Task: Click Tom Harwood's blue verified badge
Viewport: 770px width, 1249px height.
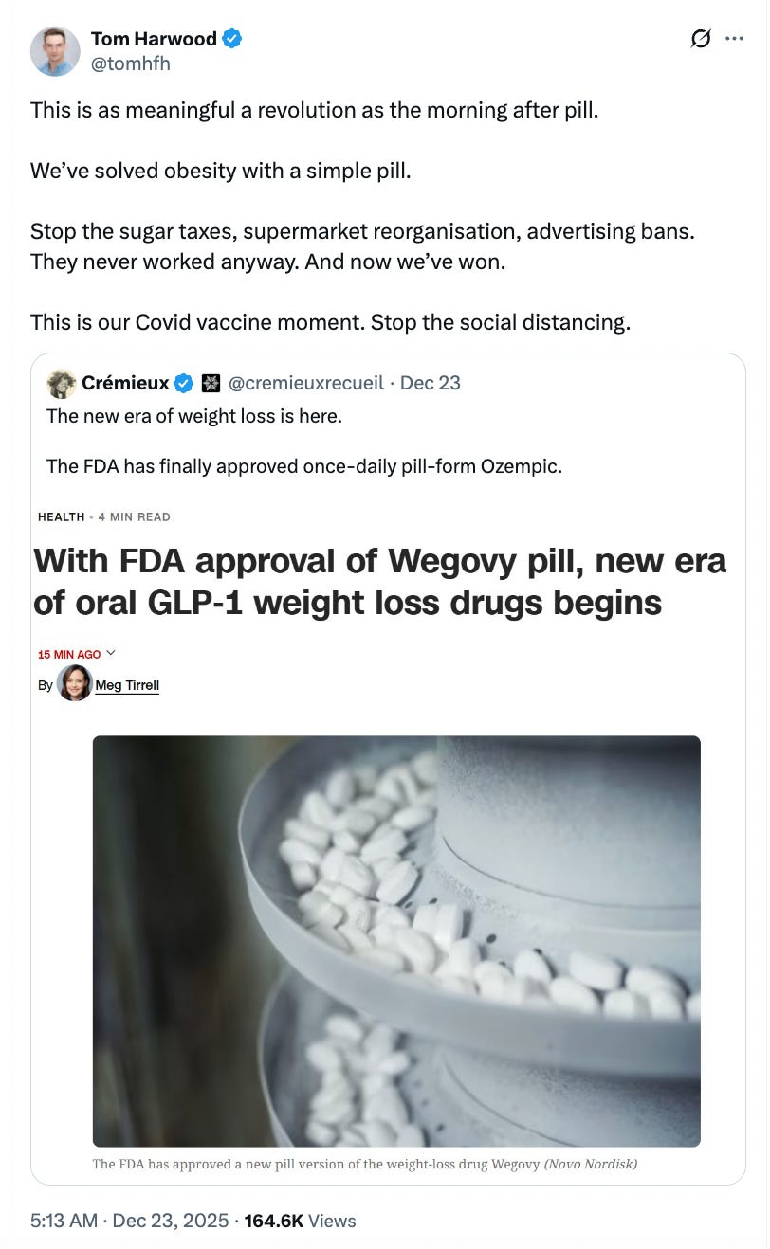Action: pos(232,39)
